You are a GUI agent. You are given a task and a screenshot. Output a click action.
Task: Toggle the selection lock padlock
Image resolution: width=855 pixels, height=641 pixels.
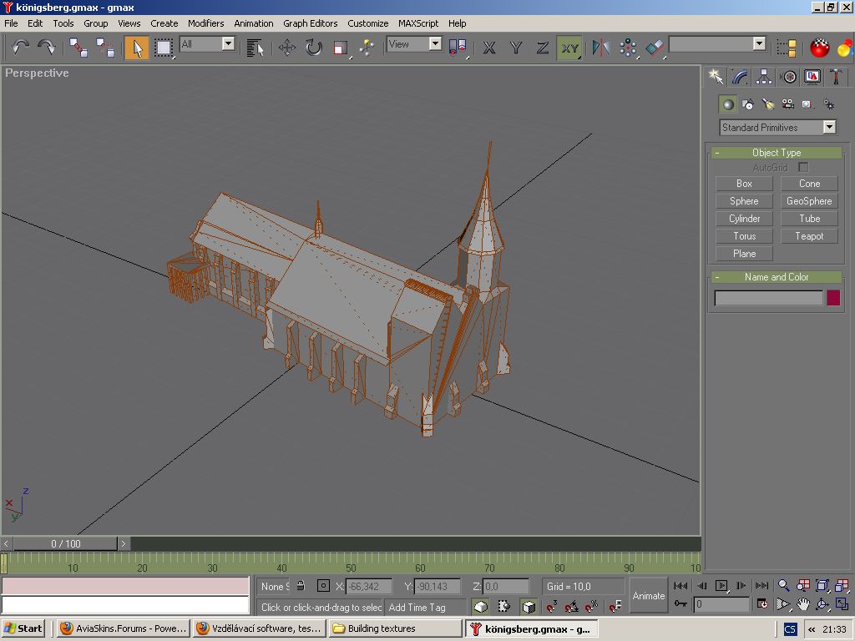pyautogui.click(x=301, y=586)
